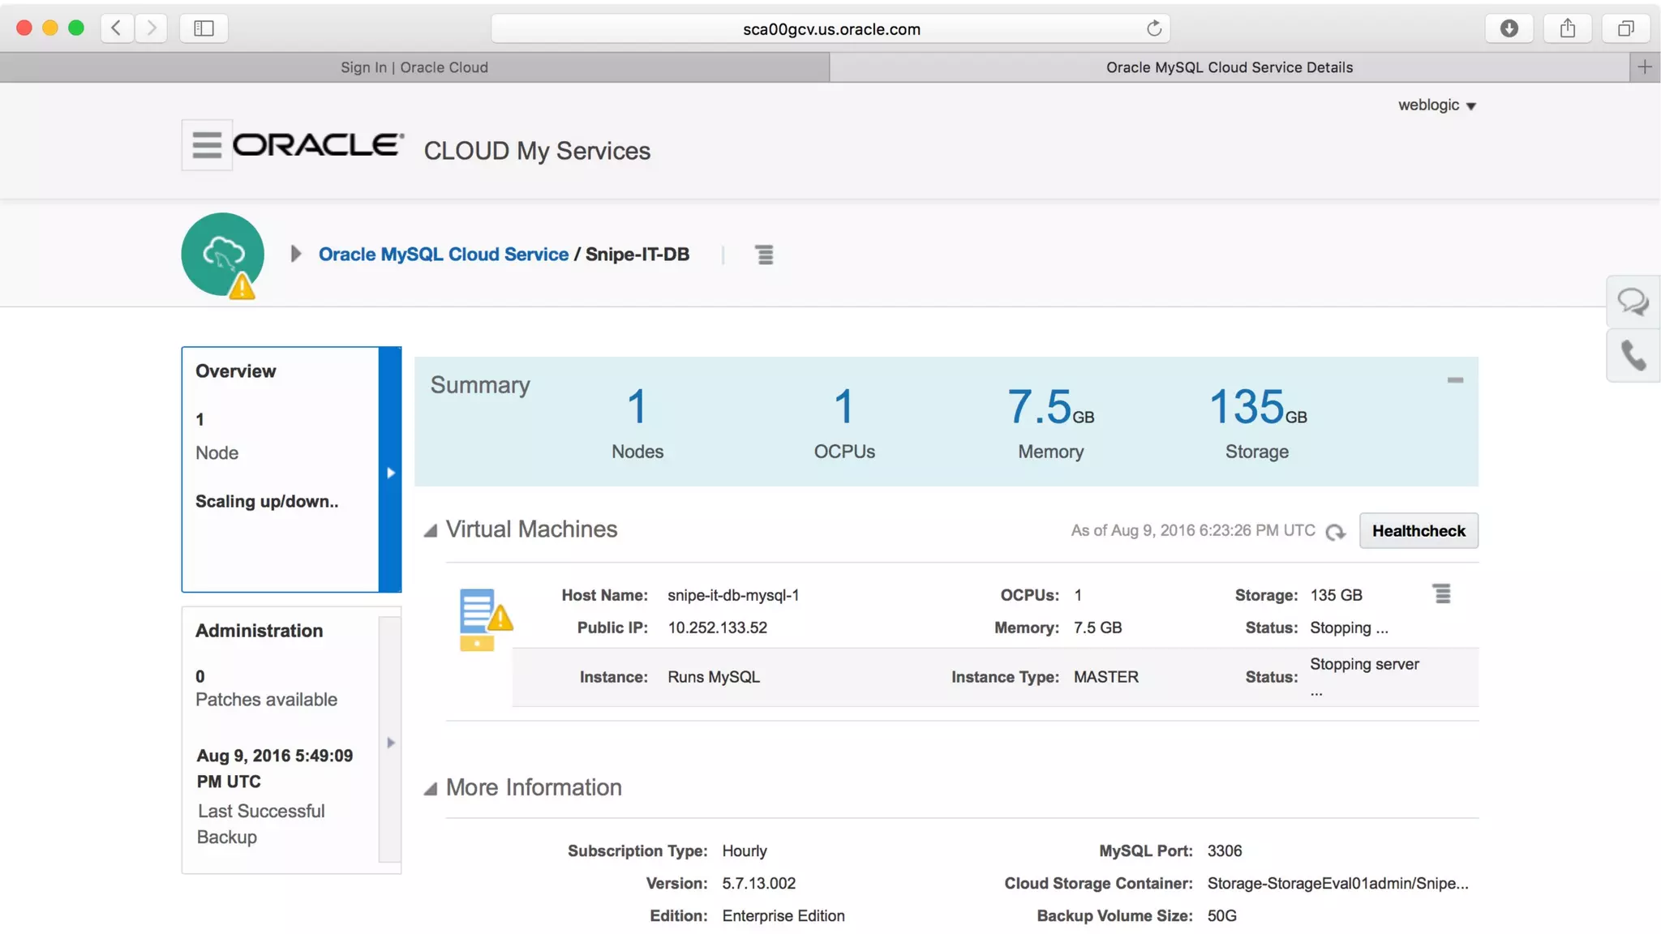Open the weblogic user dropdown

coord(1436,105)
